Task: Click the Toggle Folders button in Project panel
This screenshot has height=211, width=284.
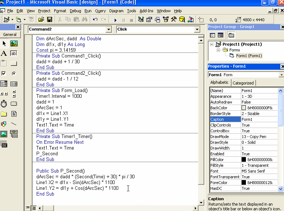Action: (231, 35)
